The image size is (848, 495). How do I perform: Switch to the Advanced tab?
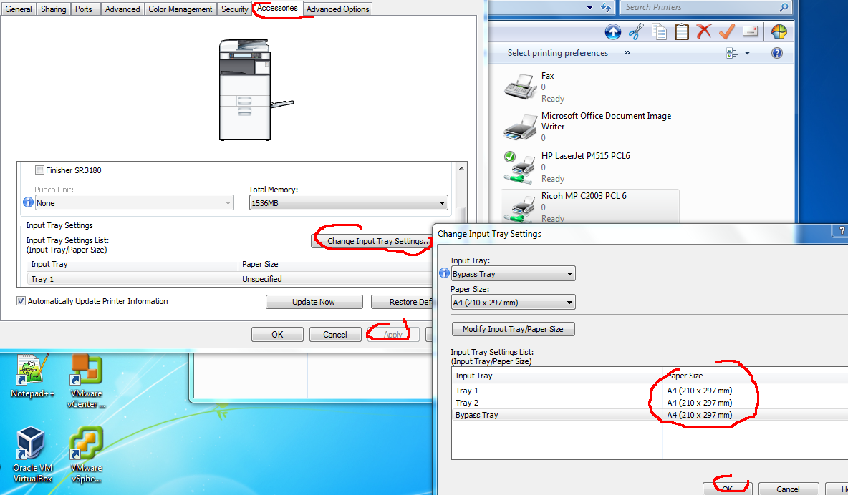[x=122, y=9]
